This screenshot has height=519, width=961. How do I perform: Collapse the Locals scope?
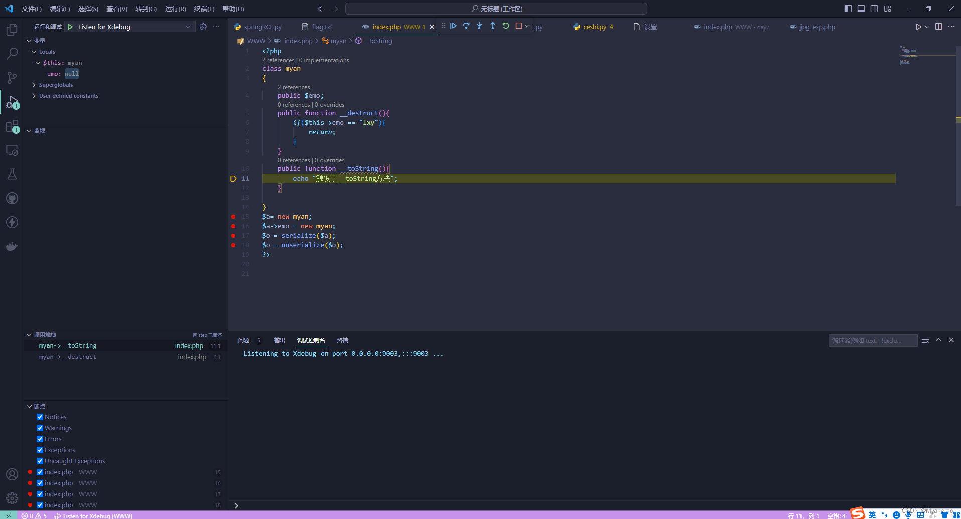click(34, 52)
